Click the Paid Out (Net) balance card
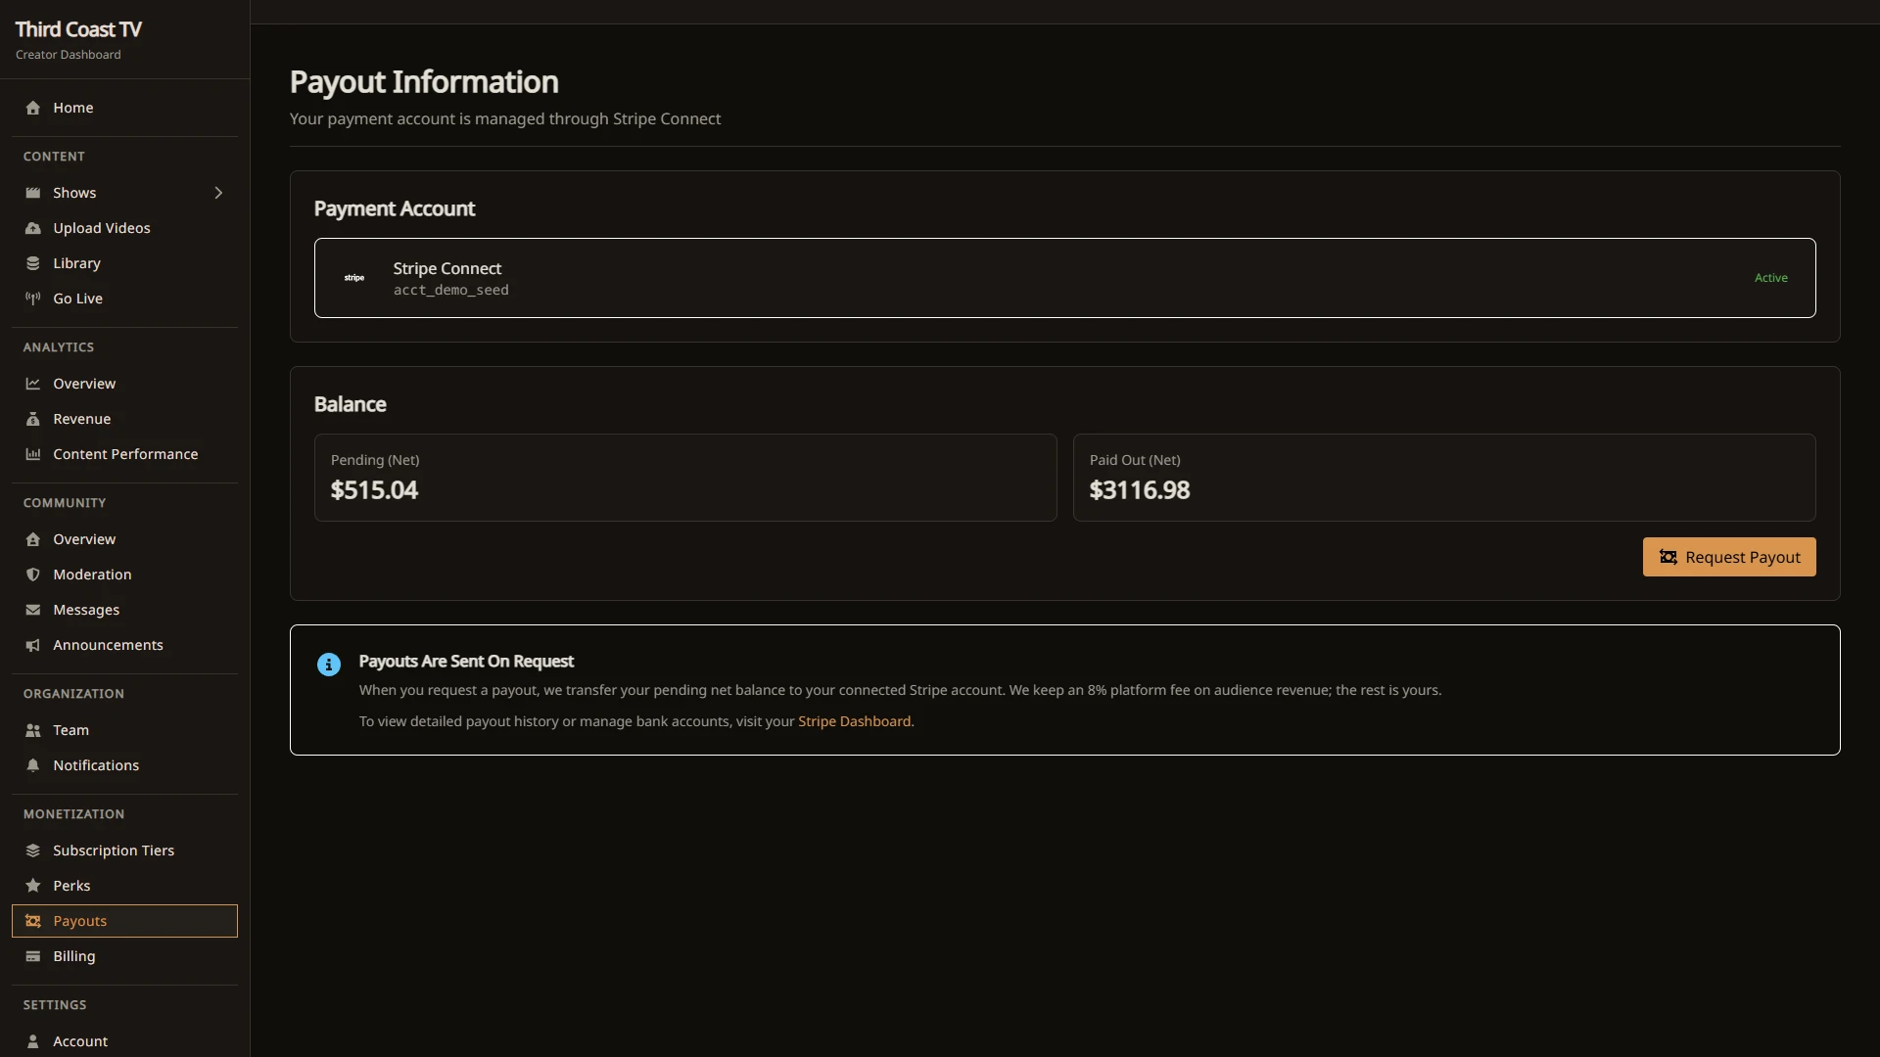 1444,478
